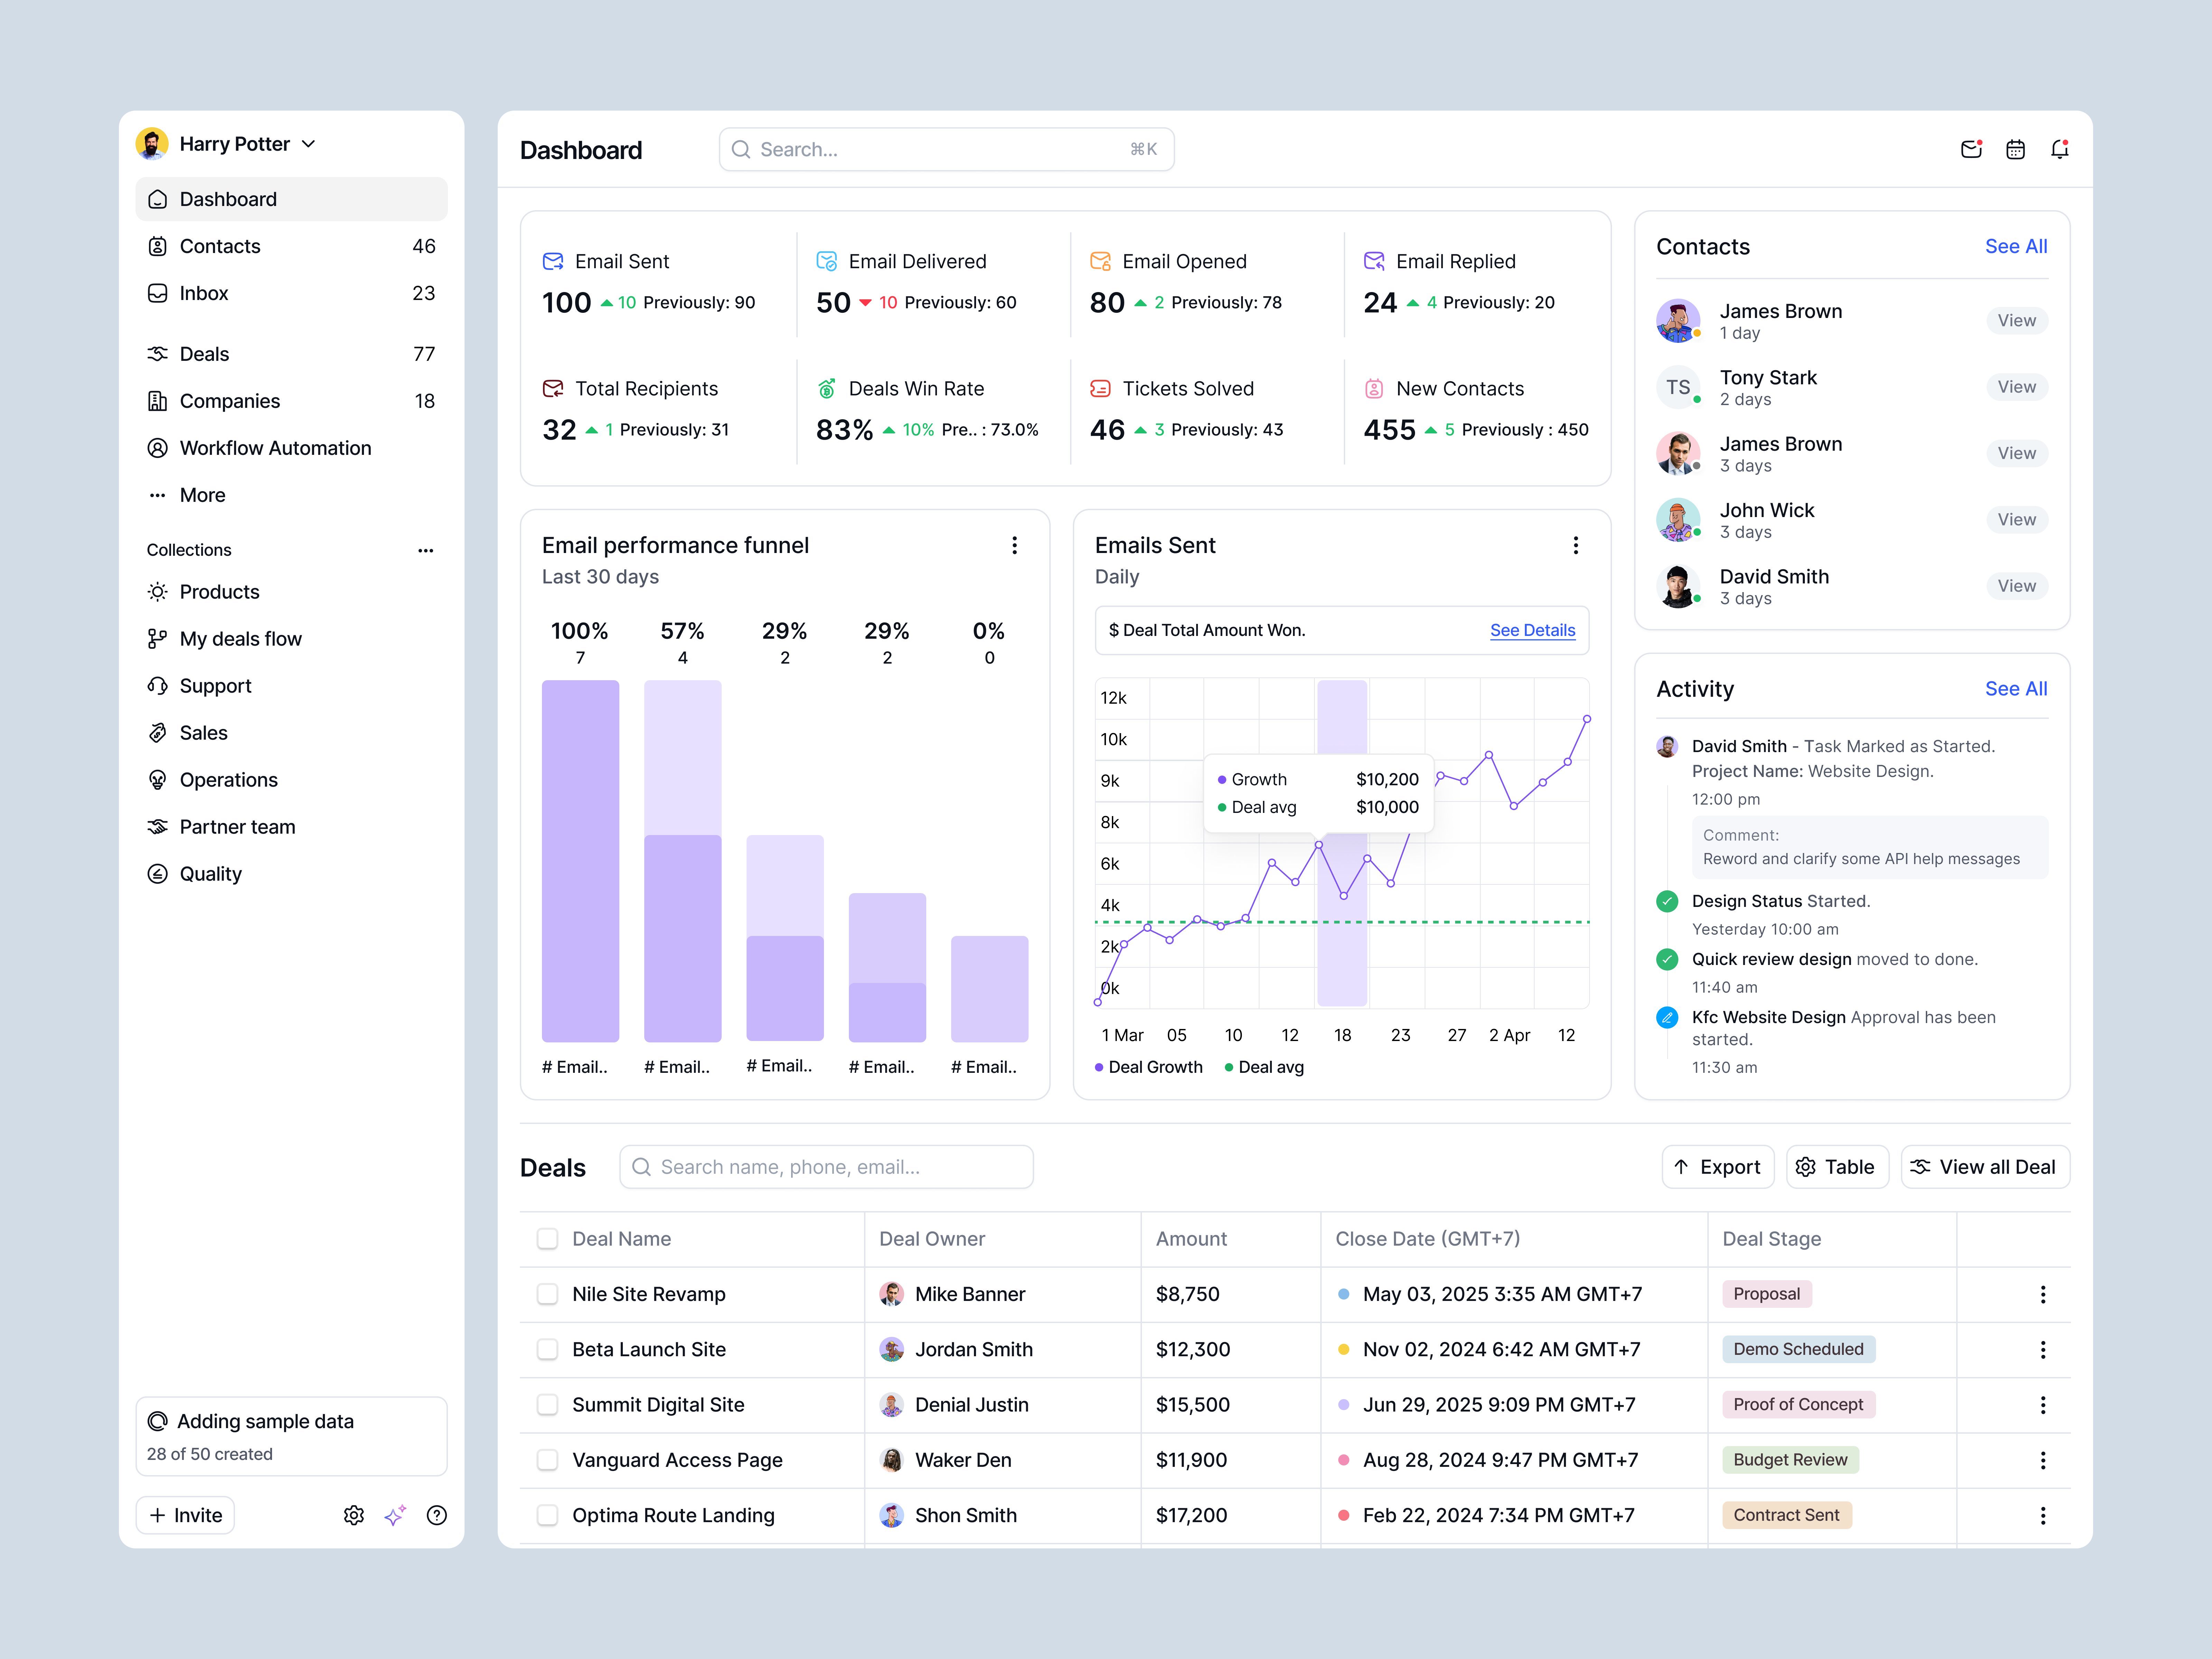Open the Quality collection
Image resolution: width=2212 pixels, height=1659 pixels.
(x=291, y=874)
